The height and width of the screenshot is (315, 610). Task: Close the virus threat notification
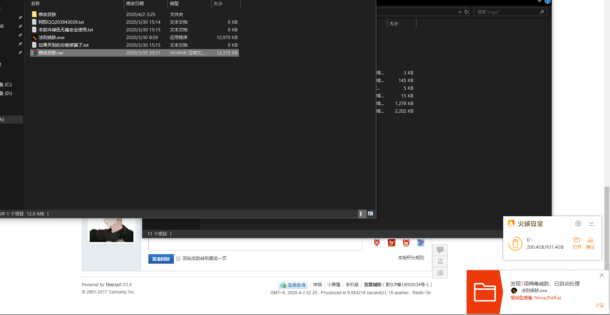click(x=602, y=275)
